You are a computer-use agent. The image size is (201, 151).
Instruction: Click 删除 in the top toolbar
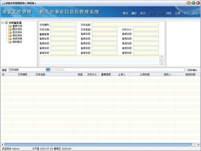click(x=134, y=13)
